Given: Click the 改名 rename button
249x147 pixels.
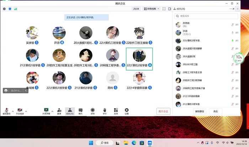Looking at the screenshot, I should tap(216, 111).
